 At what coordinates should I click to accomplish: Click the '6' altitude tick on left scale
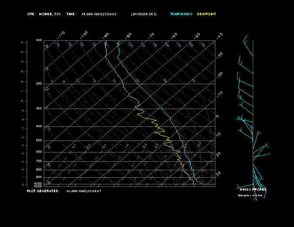(x=23, y=137)
